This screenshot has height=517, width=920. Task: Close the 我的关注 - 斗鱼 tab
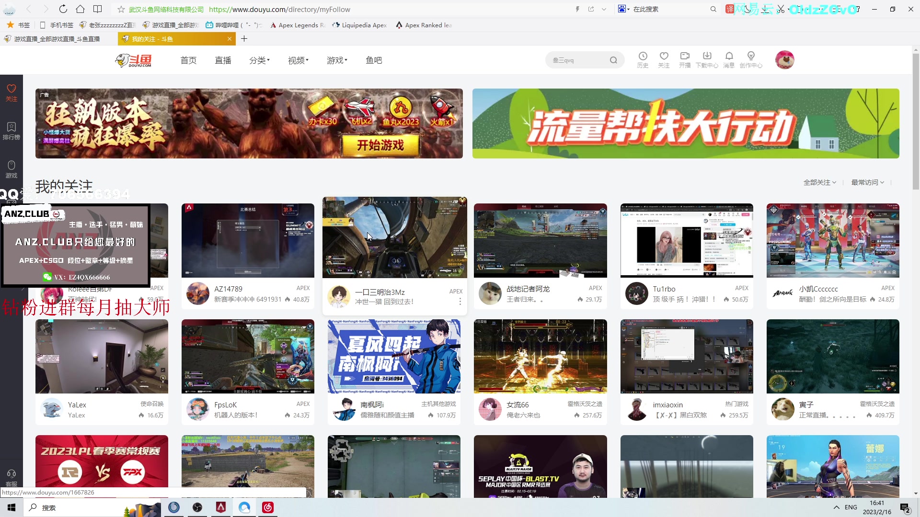coord(229,39)
